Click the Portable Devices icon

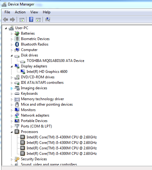click(x=17, y=121)
